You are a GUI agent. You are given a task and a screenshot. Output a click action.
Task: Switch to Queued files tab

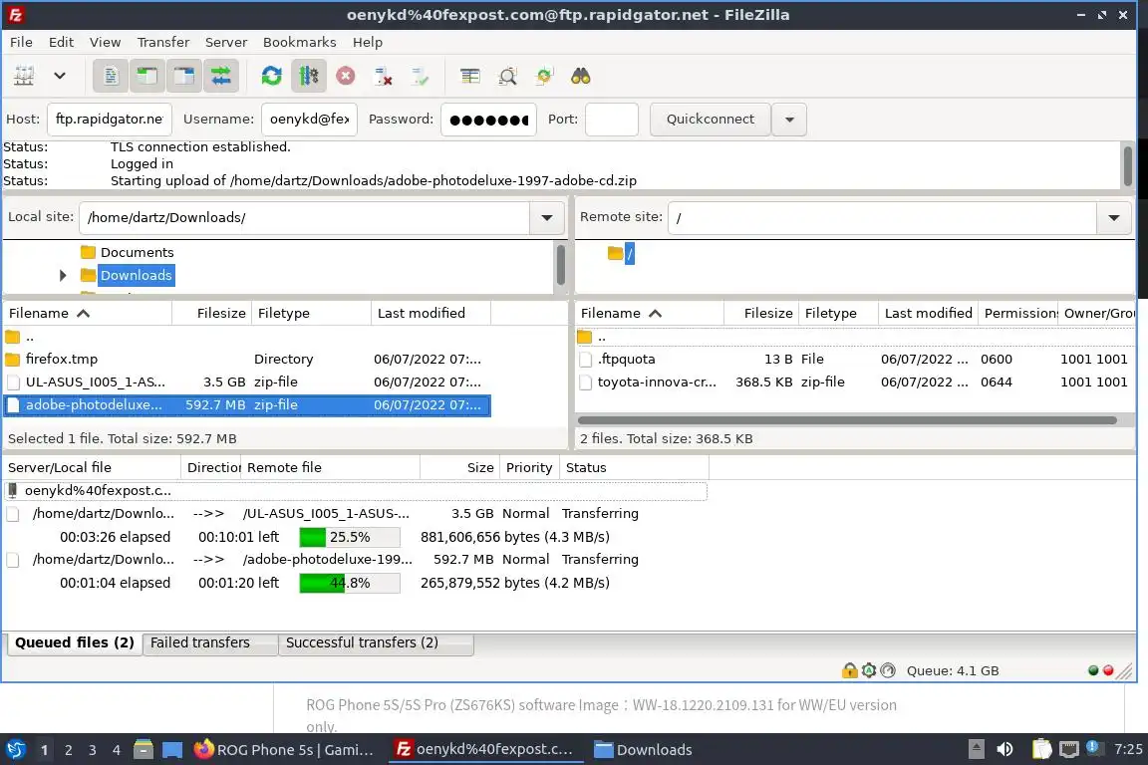(x=74, y=643)
